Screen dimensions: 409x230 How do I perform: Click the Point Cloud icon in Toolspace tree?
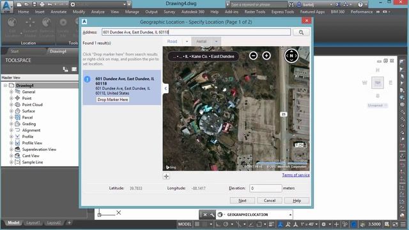click(x=17, y=105)
